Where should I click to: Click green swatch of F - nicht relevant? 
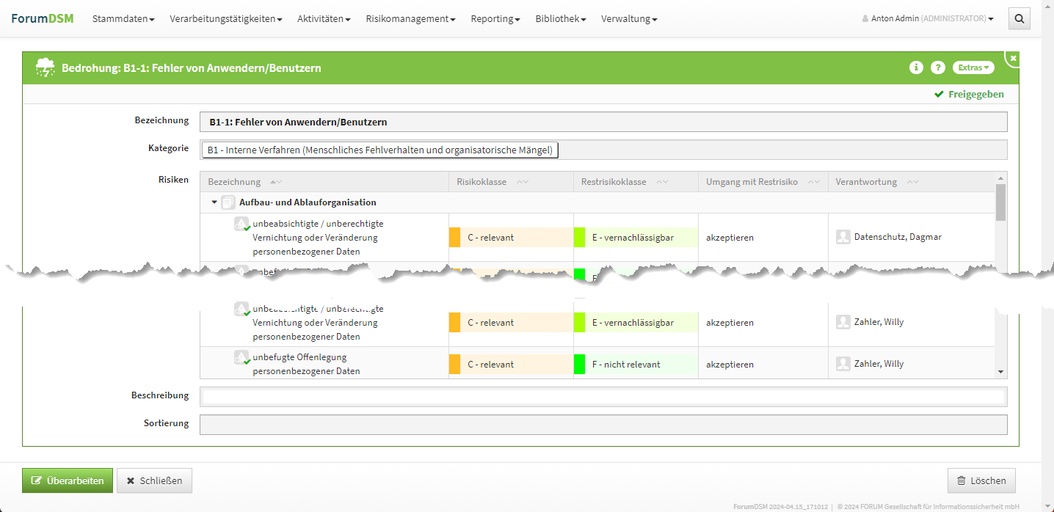click(x=579, y=365)
